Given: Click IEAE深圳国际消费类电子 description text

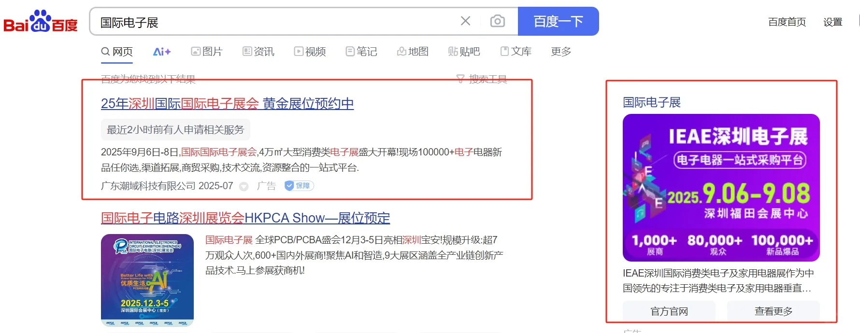Looking at the screenshot, I should [x=718, y=280].
